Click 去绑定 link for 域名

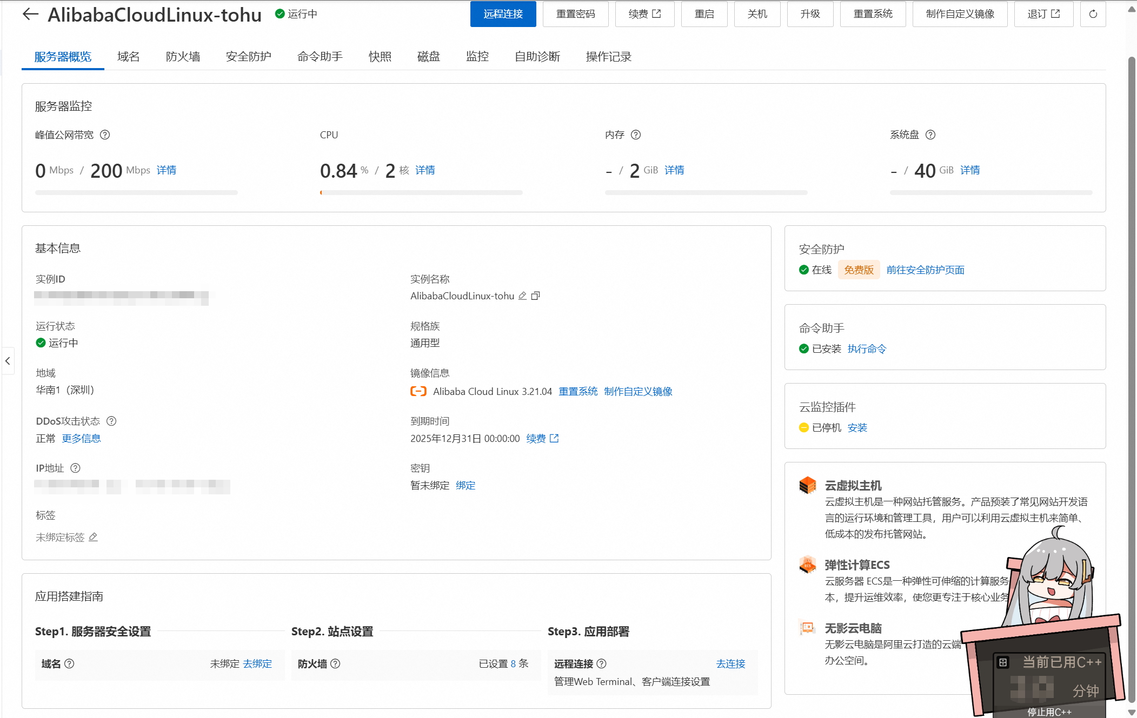point(257,663)
